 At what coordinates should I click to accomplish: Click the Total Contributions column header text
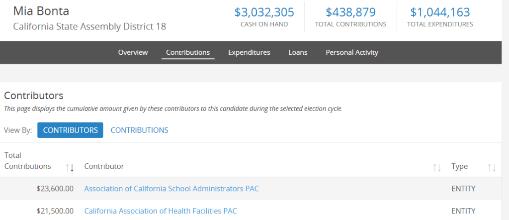pos(27,161)
